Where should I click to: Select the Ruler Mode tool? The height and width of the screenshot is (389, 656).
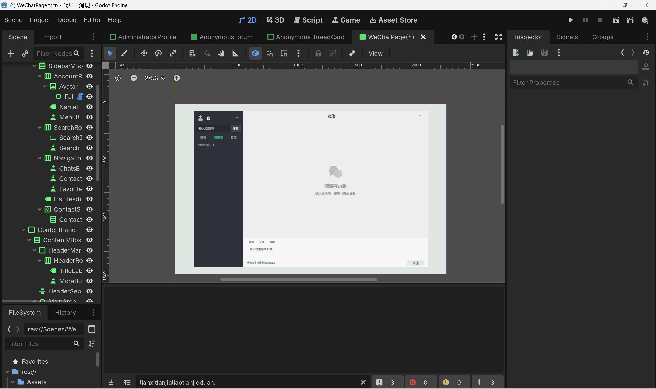click(235, 54)
